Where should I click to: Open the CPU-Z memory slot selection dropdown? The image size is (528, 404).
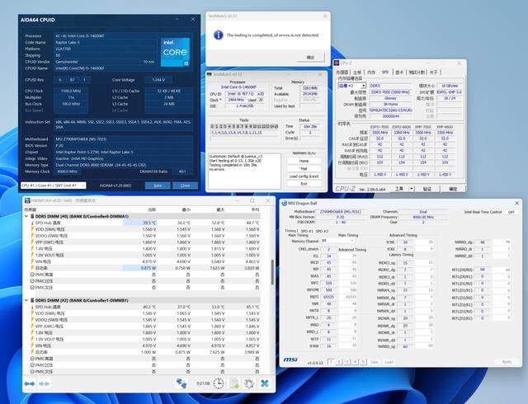point(352,85)
